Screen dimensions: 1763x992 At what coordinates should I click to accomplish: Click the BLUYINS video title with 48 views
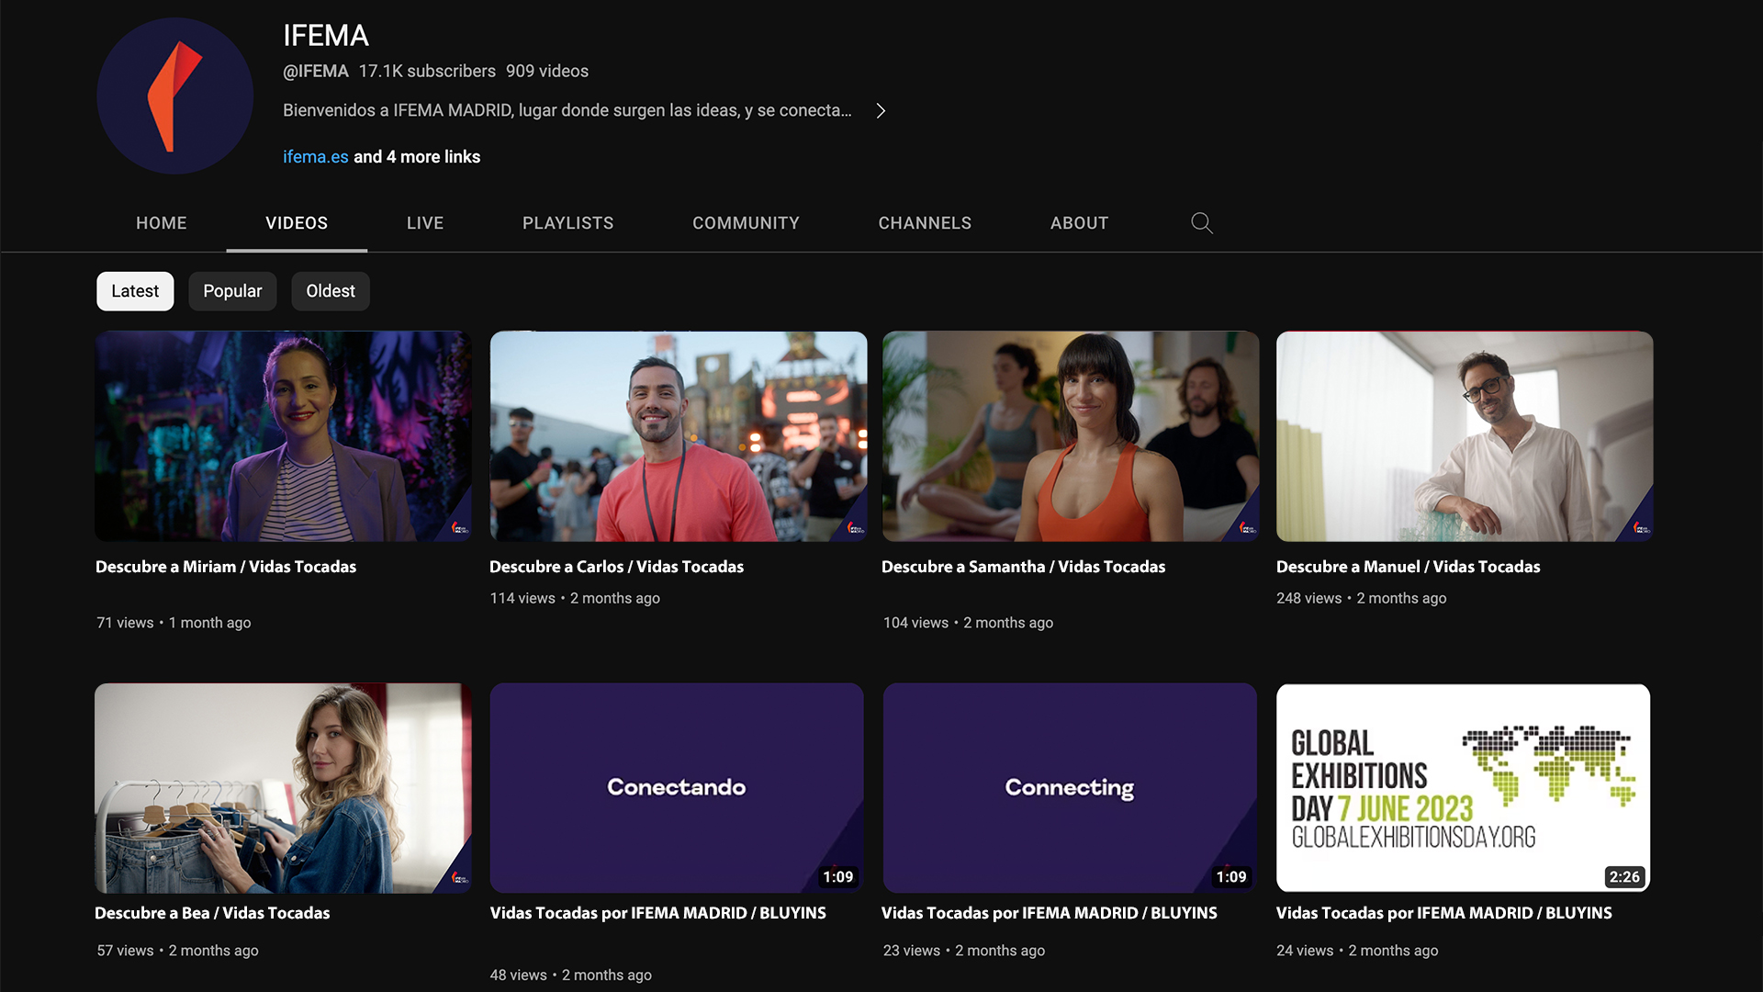tap(658, 913)
